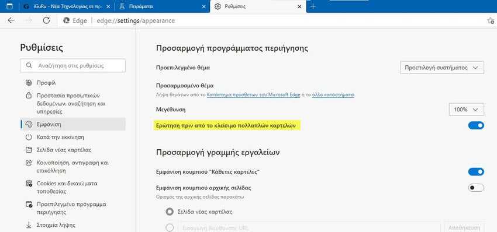The height and width of the screenshot is (232, 497).
Task: Close the Πειράματα tab
Action: (x=203, y=6)
